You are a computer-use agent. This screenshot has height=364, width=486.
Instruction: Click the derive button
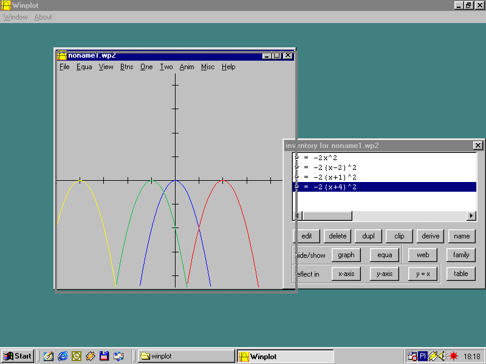(x=430, y=236)
